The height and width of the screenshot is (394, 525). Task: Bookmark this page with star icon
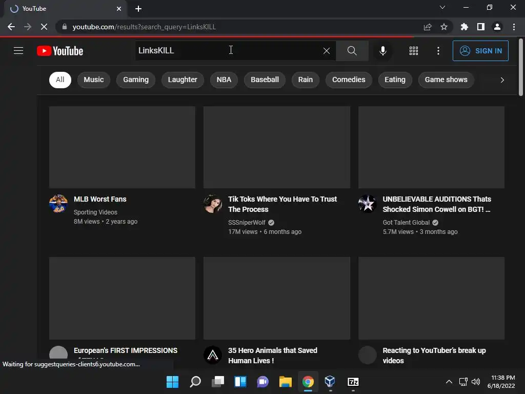tap(444, 27)
